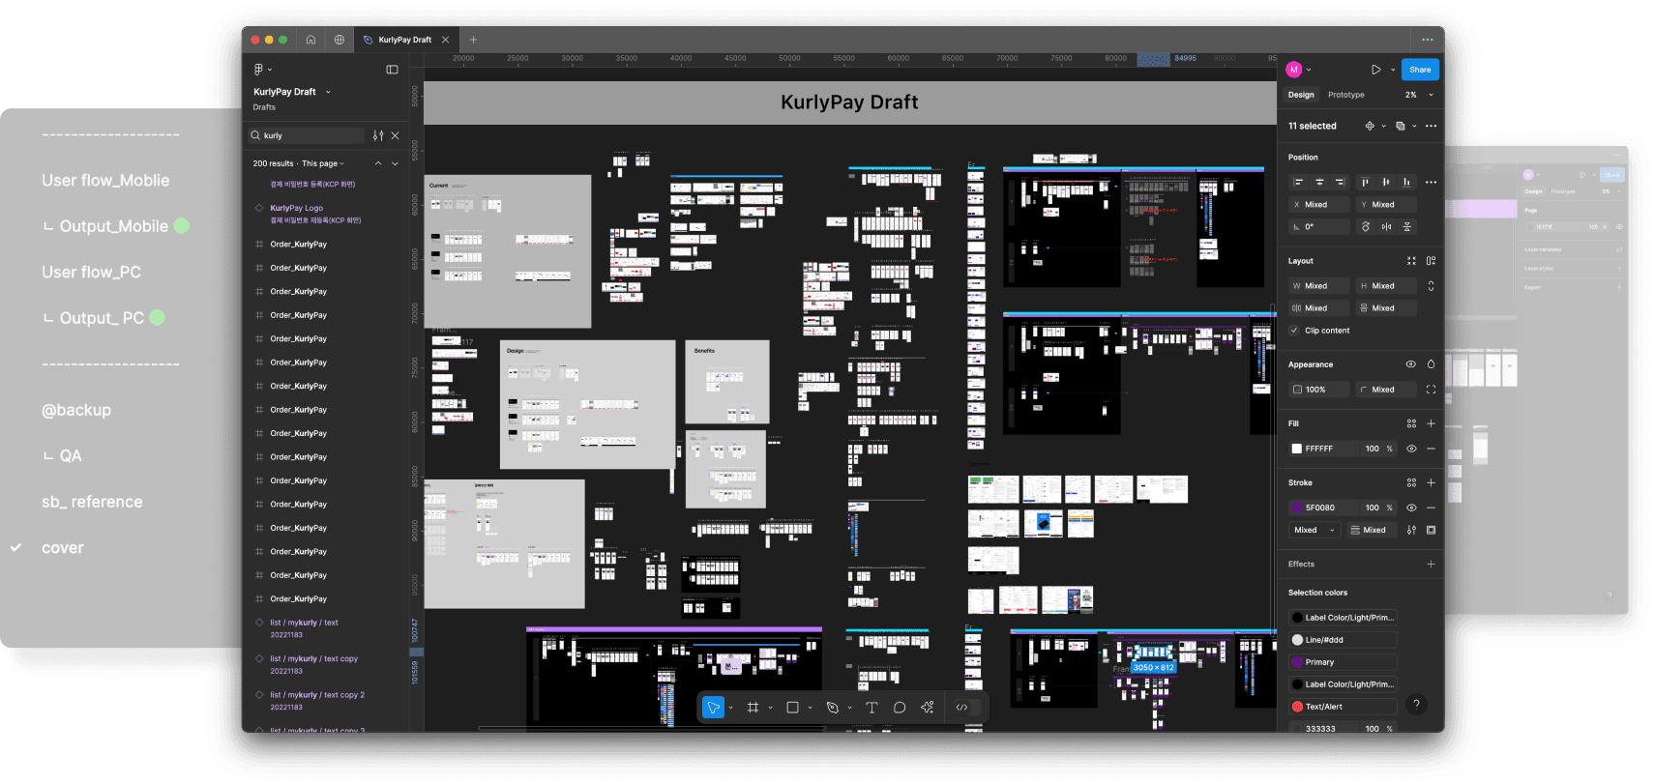
Task: Toggle Appearance visibility eye icon
Action: point(1410,364)
